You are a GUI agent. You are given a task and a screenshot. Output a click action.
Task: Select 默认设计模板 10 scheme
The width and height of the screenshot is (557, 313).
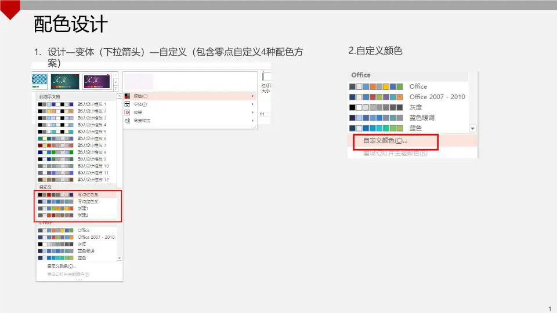point(77,166)
